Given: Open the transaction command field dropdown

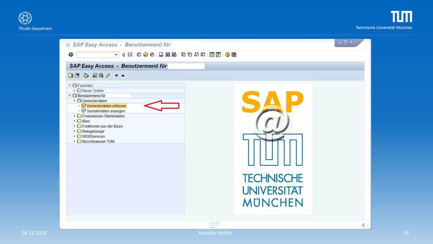Looking at the screenshot, I should [x=116, y=55].
